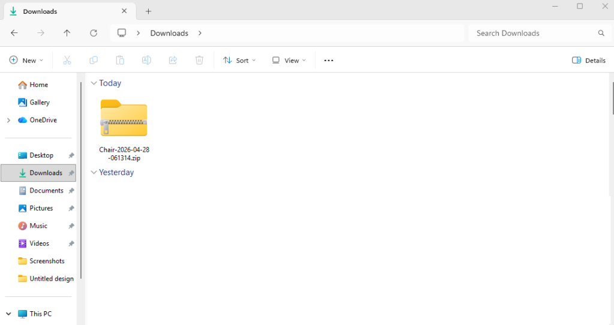Open the Sort dropdown menu

[239, 61]
